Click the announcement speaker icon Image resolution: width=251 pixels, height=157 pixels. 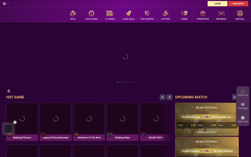9,91
